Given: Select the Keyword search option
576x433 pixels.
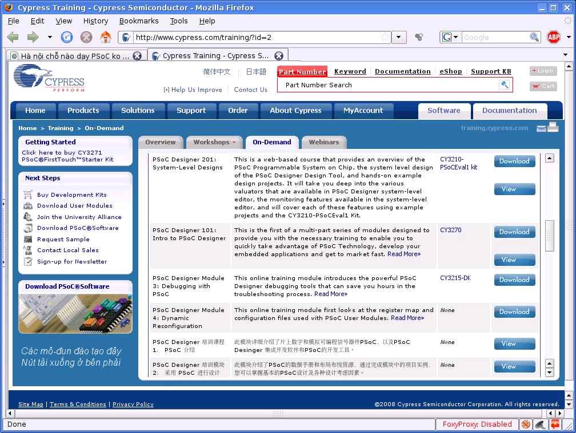Looking at the screenshot, I should pyautogui.click(x=350, y=71).
